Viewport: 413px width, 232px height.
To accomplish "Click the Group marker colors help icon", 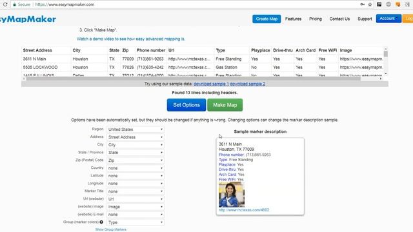I will [x=101, y=222].
